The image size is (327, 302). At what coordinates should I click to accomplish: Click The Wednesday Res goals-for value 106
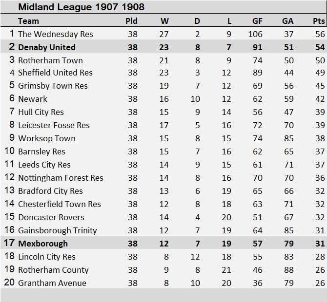point(255,34)
